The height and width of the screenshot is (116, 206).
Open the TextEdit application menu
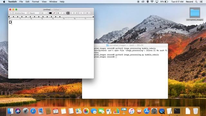point(12,2)
